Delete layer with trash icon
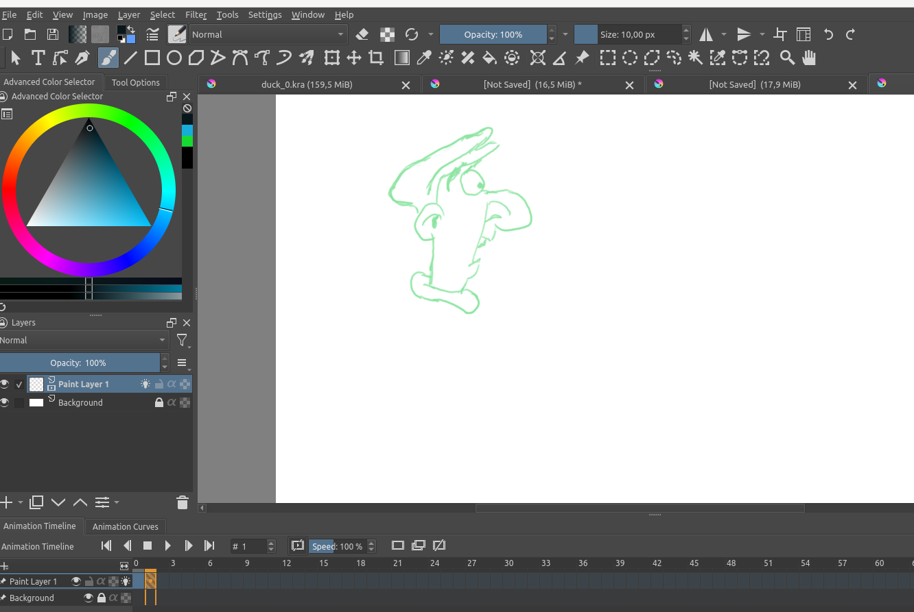The height and width of the screenshot is (612, 914). (x=183, y=502)
